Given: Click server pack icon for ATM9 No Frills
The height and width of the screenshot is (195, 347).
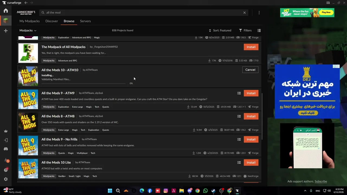Looking at the screenshot, I should 239,139.
